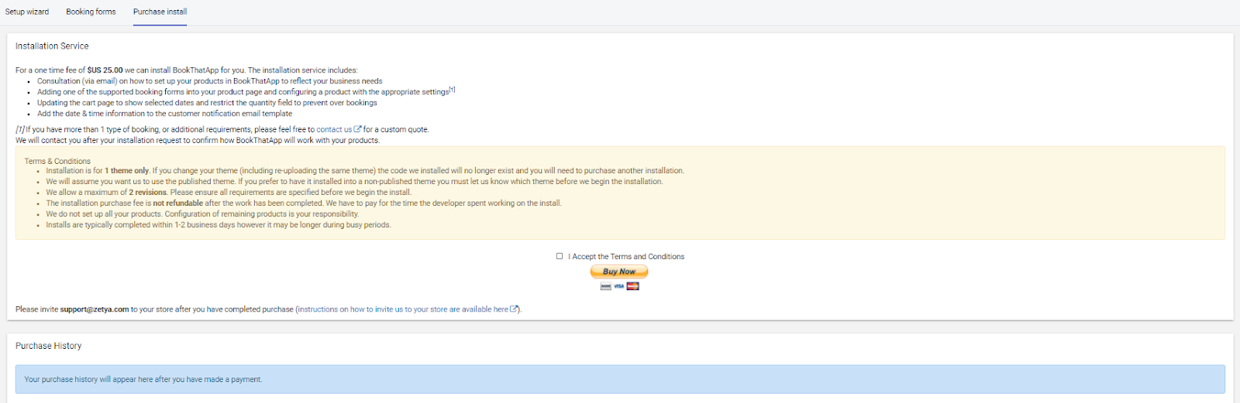
Task: Click the support@zetya.com email text
Action: coord(95,309)
